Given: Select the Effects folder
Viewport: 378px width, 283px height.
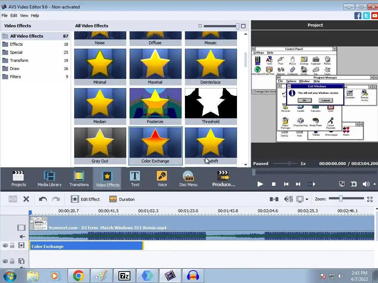Looking at the screenshot, I should click(x=35, y=44).
